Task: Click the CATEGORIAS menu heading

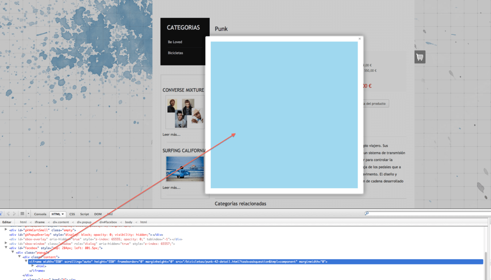Action: tap(183, 28)
